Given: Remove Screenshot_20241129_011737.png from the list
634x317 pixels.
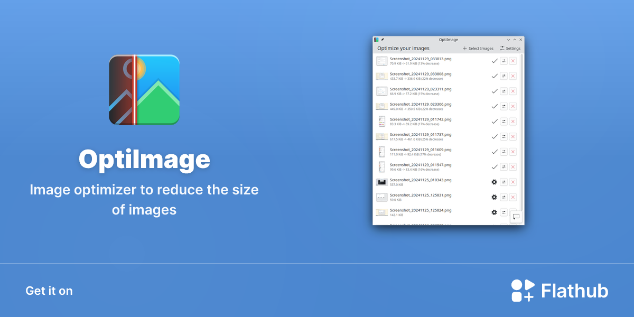Looking at the screenshot, I should pyautogui.click(x=513, y=136).
